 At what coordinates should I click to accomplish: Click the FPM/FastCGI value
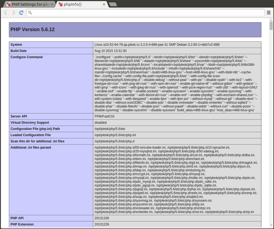click(105, 116)
